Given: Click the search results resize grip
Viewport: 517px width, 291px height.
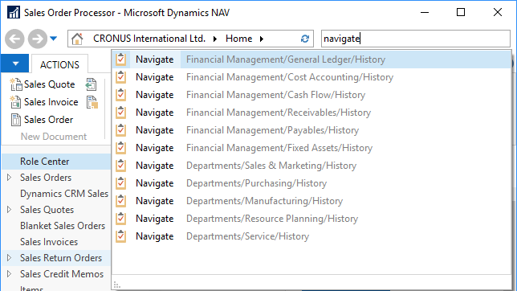Looking at the screenshot, I should pos(116,285).
